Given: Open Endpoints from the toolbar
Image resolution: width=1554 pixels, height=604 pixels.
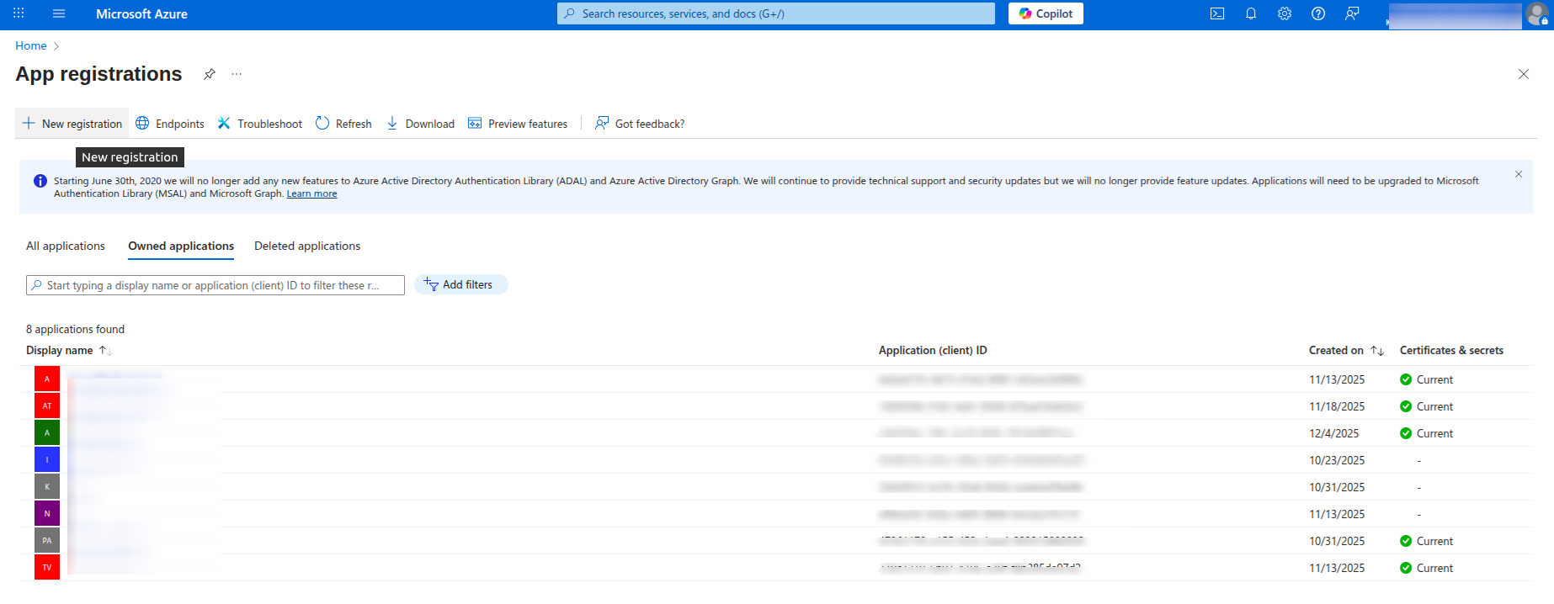Looking at the screenshot, I should click(x=170, y=124).
